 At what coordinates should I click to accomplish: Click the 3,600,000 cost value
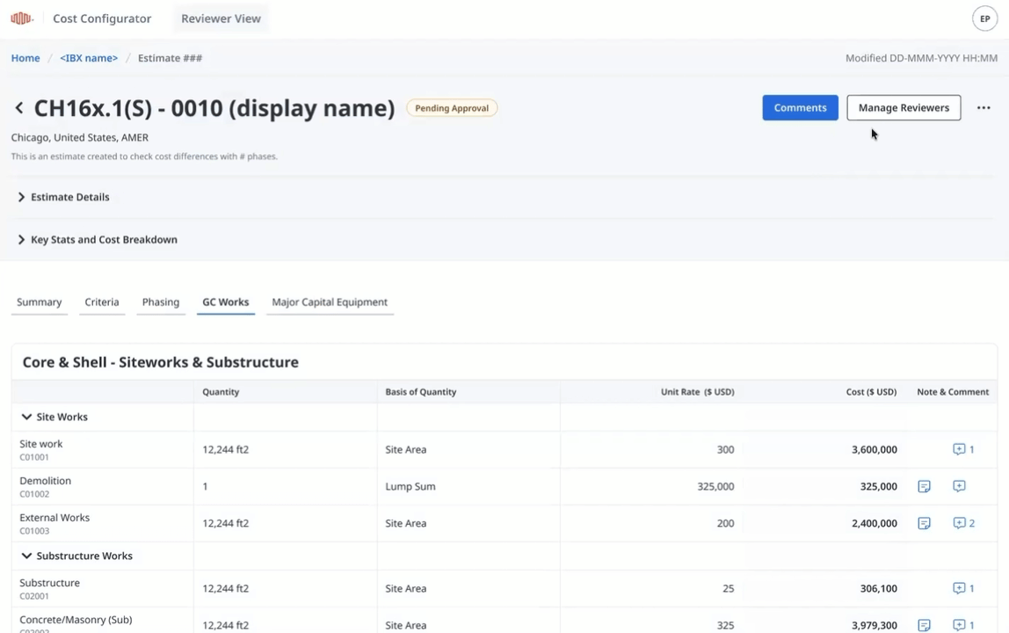pos(874,449)
